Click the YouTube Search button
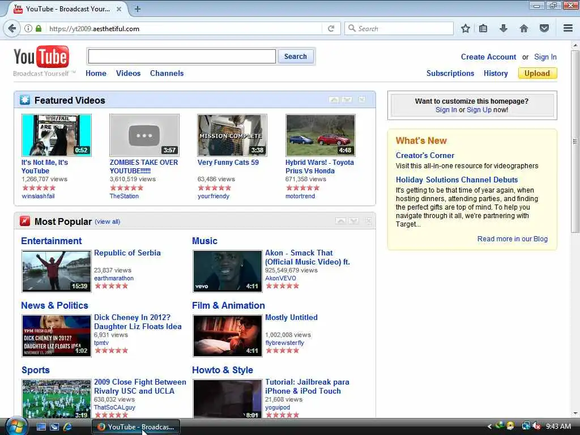 point(296,57)
